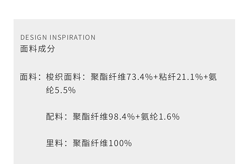Click the 100% value
249x164 pixels.
[x=120, y=143]
